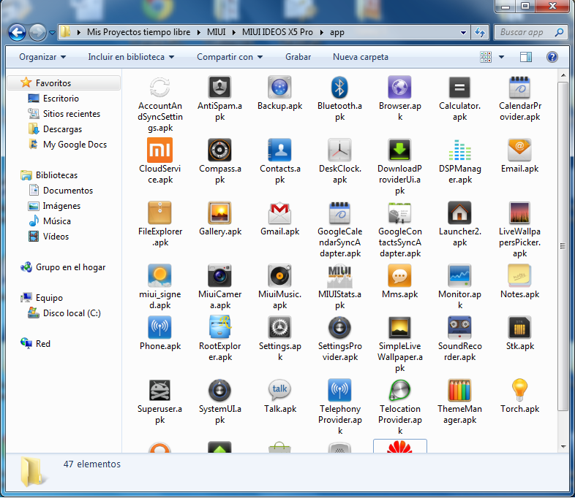Select the DSPManager.apk equalizer icon
575x498 pixels.
click(459, 150)
